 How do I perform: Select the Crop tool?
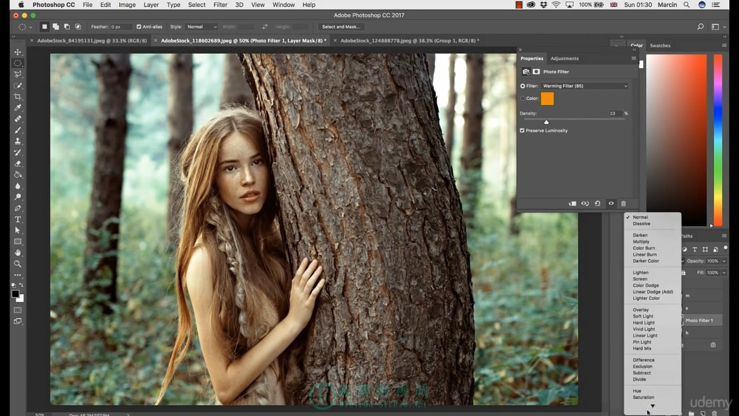[18, 96]
